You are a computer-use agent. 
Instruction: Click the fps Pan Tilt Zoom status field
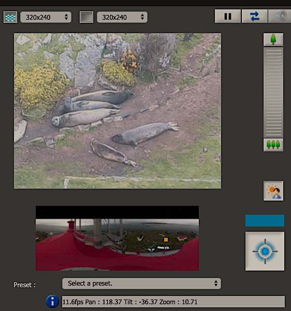coord(173,302)
